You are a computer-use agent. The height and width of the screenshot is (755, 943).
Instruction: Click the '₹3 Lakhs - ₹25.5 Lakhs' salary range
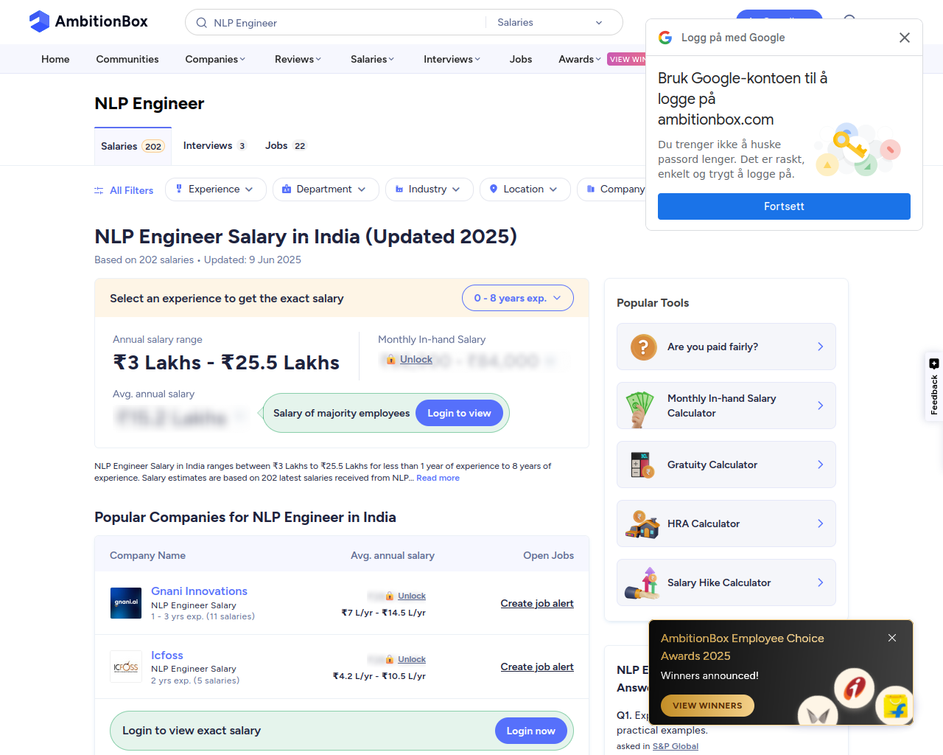tap(226, 363)
